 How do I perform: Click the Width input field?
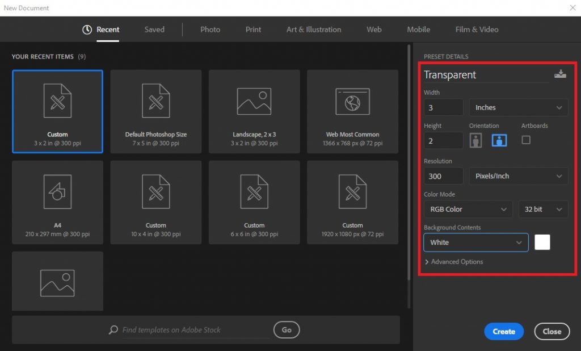(x=444, y=107)
